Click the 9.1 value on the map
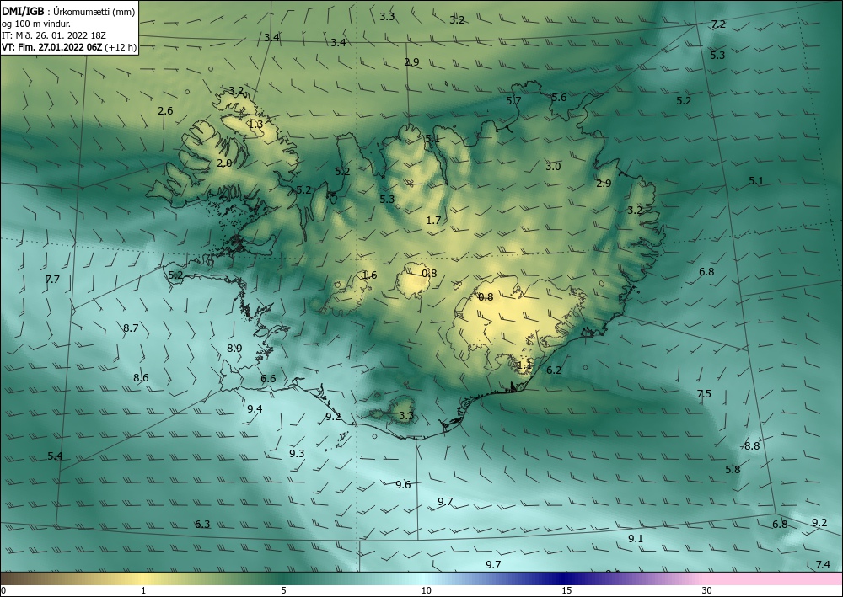Screen dimensions: 843x597 [636, 539]
